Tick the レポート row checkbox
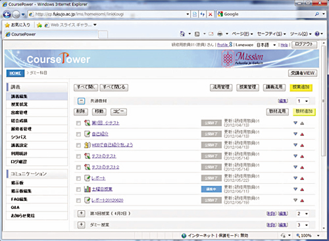Screen dimensions: 329x241 (78, 179)
